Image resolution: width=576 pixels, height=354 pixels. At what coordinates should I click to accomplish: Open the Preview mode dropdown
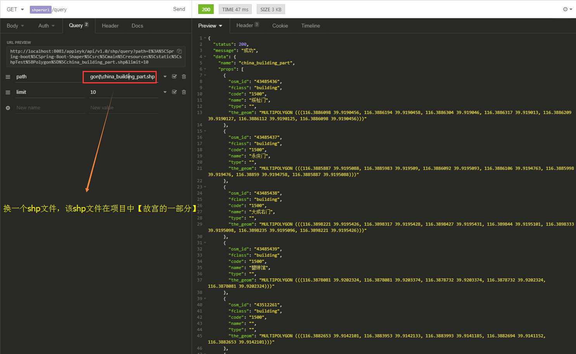(x=210, y=26)
